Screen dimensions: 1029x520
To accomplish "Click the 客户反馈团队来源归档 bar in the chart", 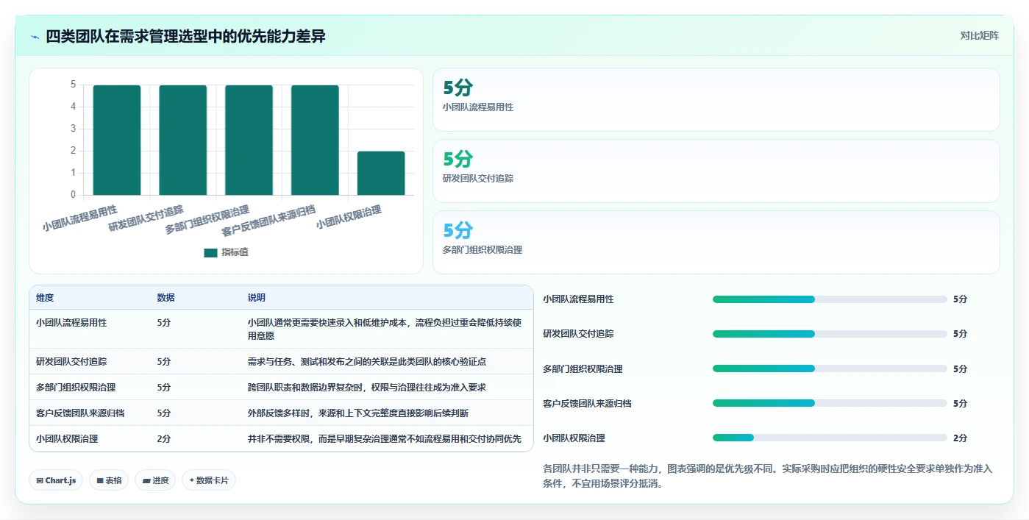I will tap(315, 140).
